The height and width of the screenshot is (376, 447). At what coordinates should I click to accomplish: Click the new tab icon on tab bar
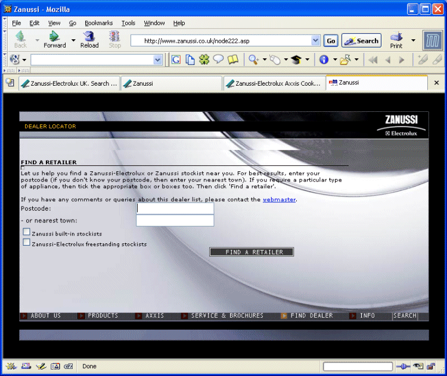click(x=10, y=82)
